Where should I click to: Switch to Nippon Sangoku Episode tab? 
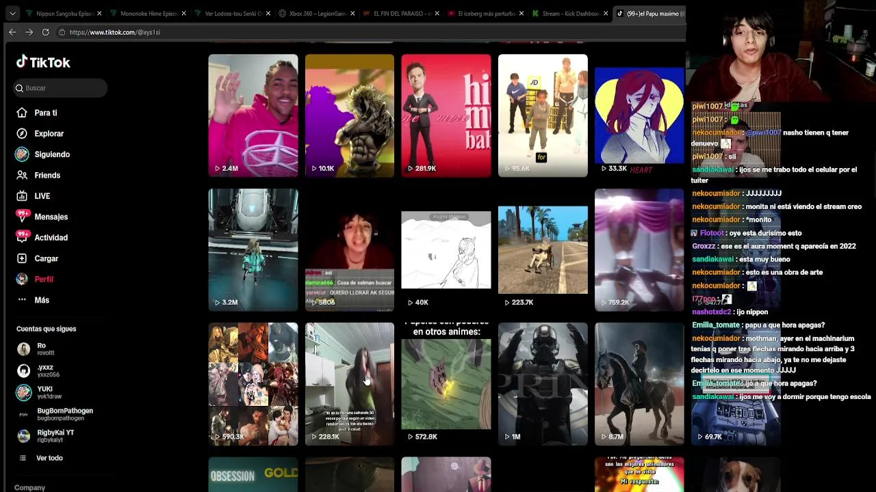tap(62, 14)
